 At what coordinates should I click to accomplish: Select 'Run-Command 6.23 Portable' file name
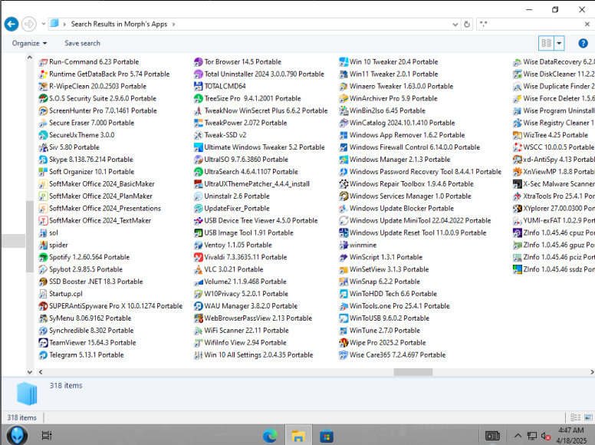pyautogui.click(x=94, y=62)
